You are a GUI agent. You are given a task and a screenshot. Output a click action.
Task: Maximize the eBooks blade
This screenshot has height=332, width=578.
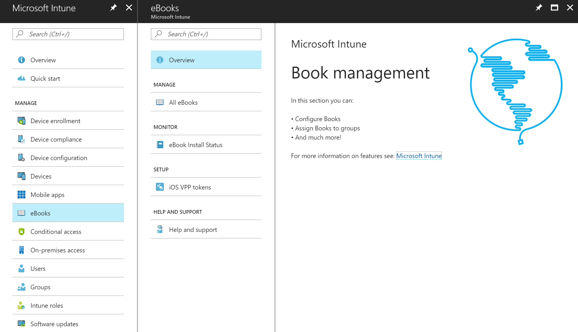[x=554, y=8]
